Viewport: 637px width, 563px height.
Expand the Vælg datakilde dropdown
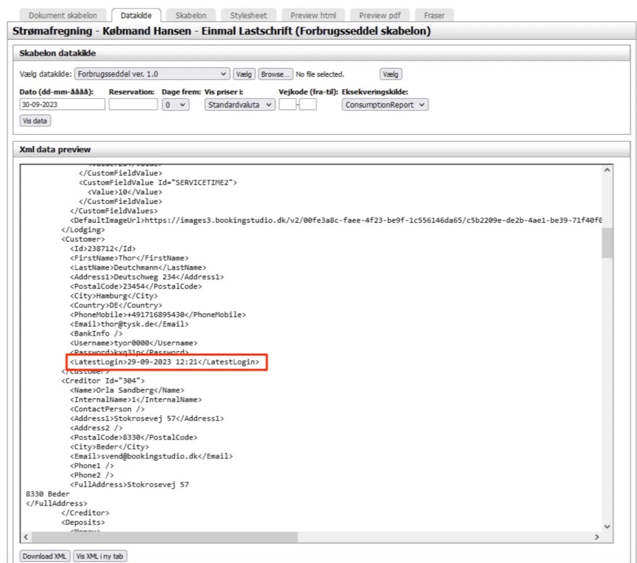point(152,74)
